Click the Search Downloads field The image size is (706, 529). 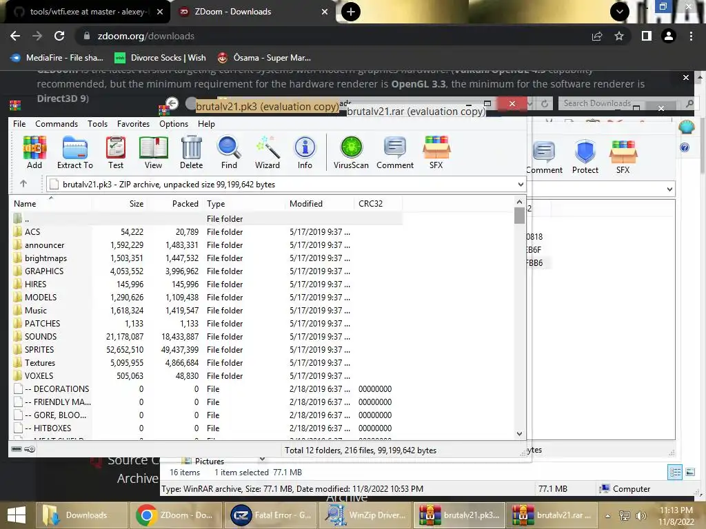pyautogui.click(x=621, y=103)
